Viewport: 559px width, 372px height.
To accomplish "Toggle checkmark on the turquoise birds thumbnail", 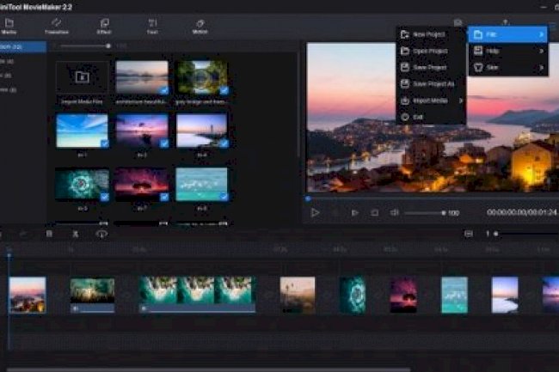I will [224, 197].
